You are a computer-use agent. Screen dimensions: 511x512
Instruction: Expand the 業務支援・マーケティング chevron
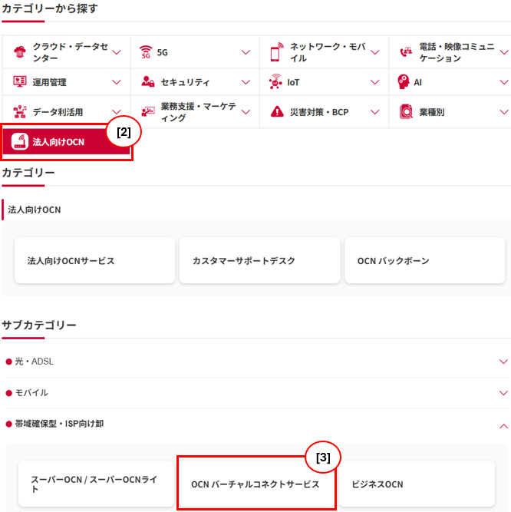(246, 112)
